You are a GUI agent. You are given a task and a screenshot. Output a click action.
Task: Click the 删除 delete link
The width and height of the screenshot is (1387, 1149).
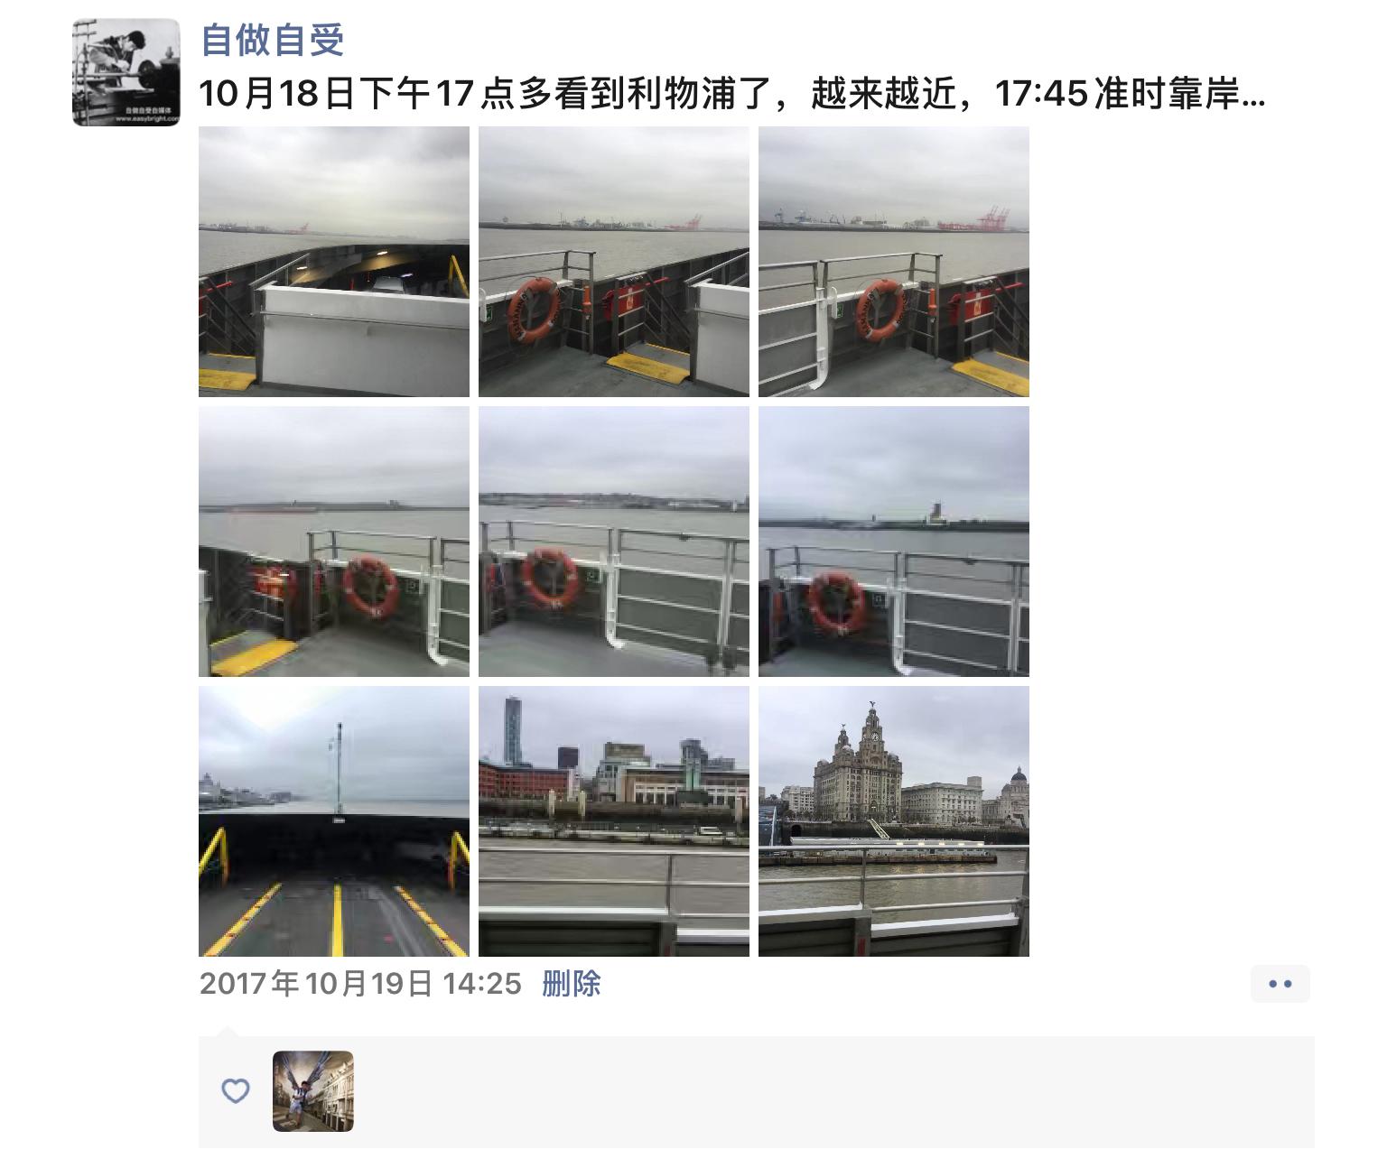572,983
